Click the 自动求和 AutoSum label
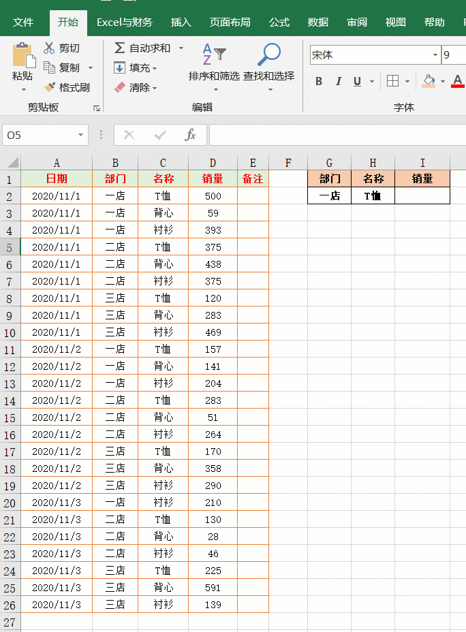Image resolution: width=466 pixels, height=632 pixels. point(150,48)
